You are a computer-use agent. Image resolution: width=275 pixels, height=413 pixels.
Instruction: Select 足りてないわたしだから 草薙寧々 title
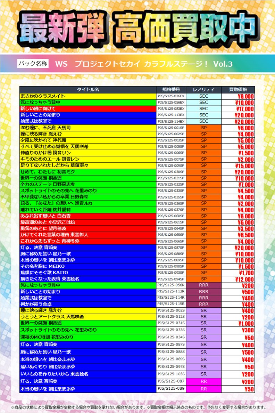[x=55, y=165]
